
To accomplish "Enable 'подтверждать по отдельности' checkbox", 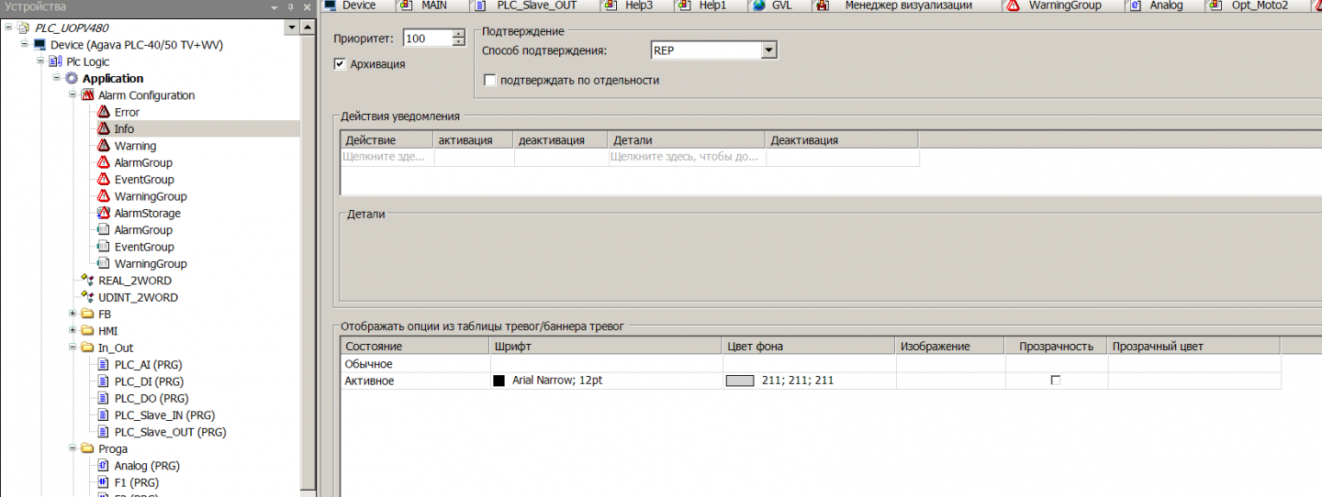I will click(490, 81).
